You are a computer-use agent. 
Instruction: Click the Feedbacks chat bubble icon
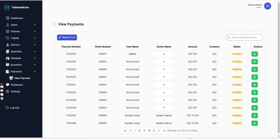click(8, 85)
